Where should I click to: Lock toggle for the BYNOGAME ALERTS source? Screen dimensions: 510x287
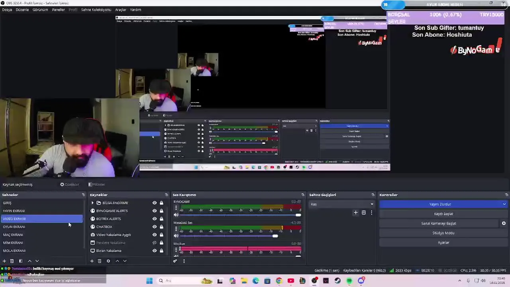pos(161,211)
